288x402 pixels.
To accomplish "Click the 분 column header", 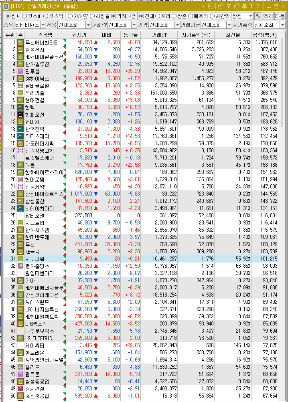I will [20, 35].
